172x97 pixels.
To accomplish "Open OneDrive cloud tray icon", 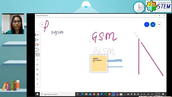I will coord(128,94).
